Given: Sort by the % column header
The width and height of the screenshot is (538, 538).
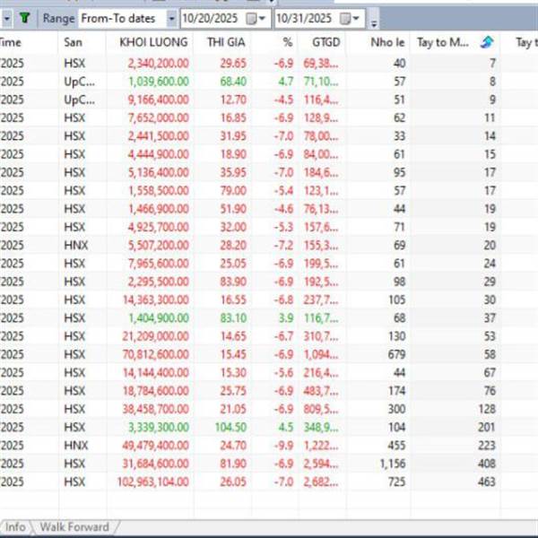Looking at the screenshot, I should coord(274,42).
